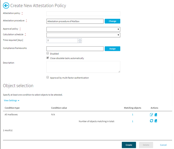Click the back arrow icon

[x=6, y=6]
